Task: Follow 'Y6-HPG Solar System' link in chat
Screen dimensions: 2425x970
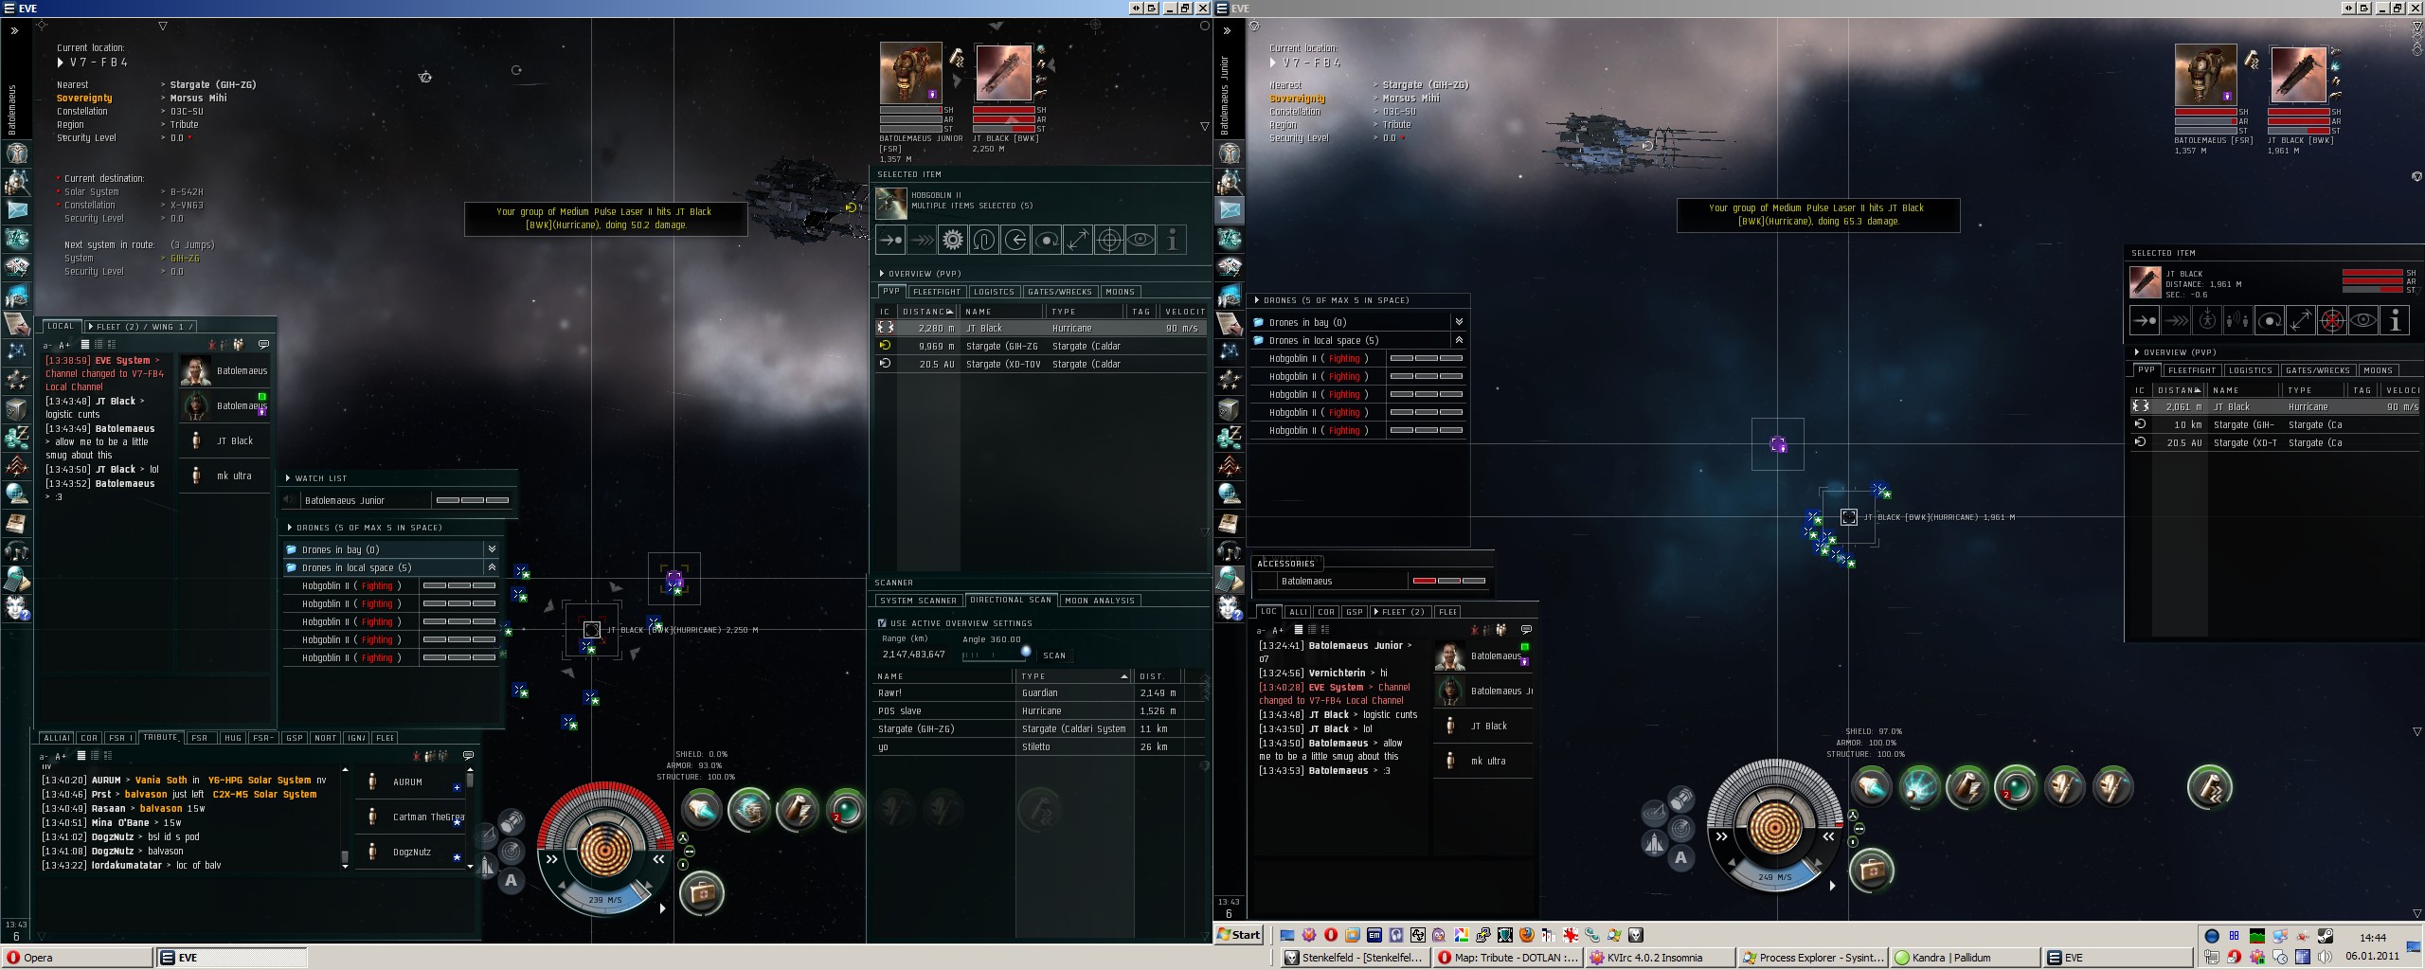Action: coord(259,781)
